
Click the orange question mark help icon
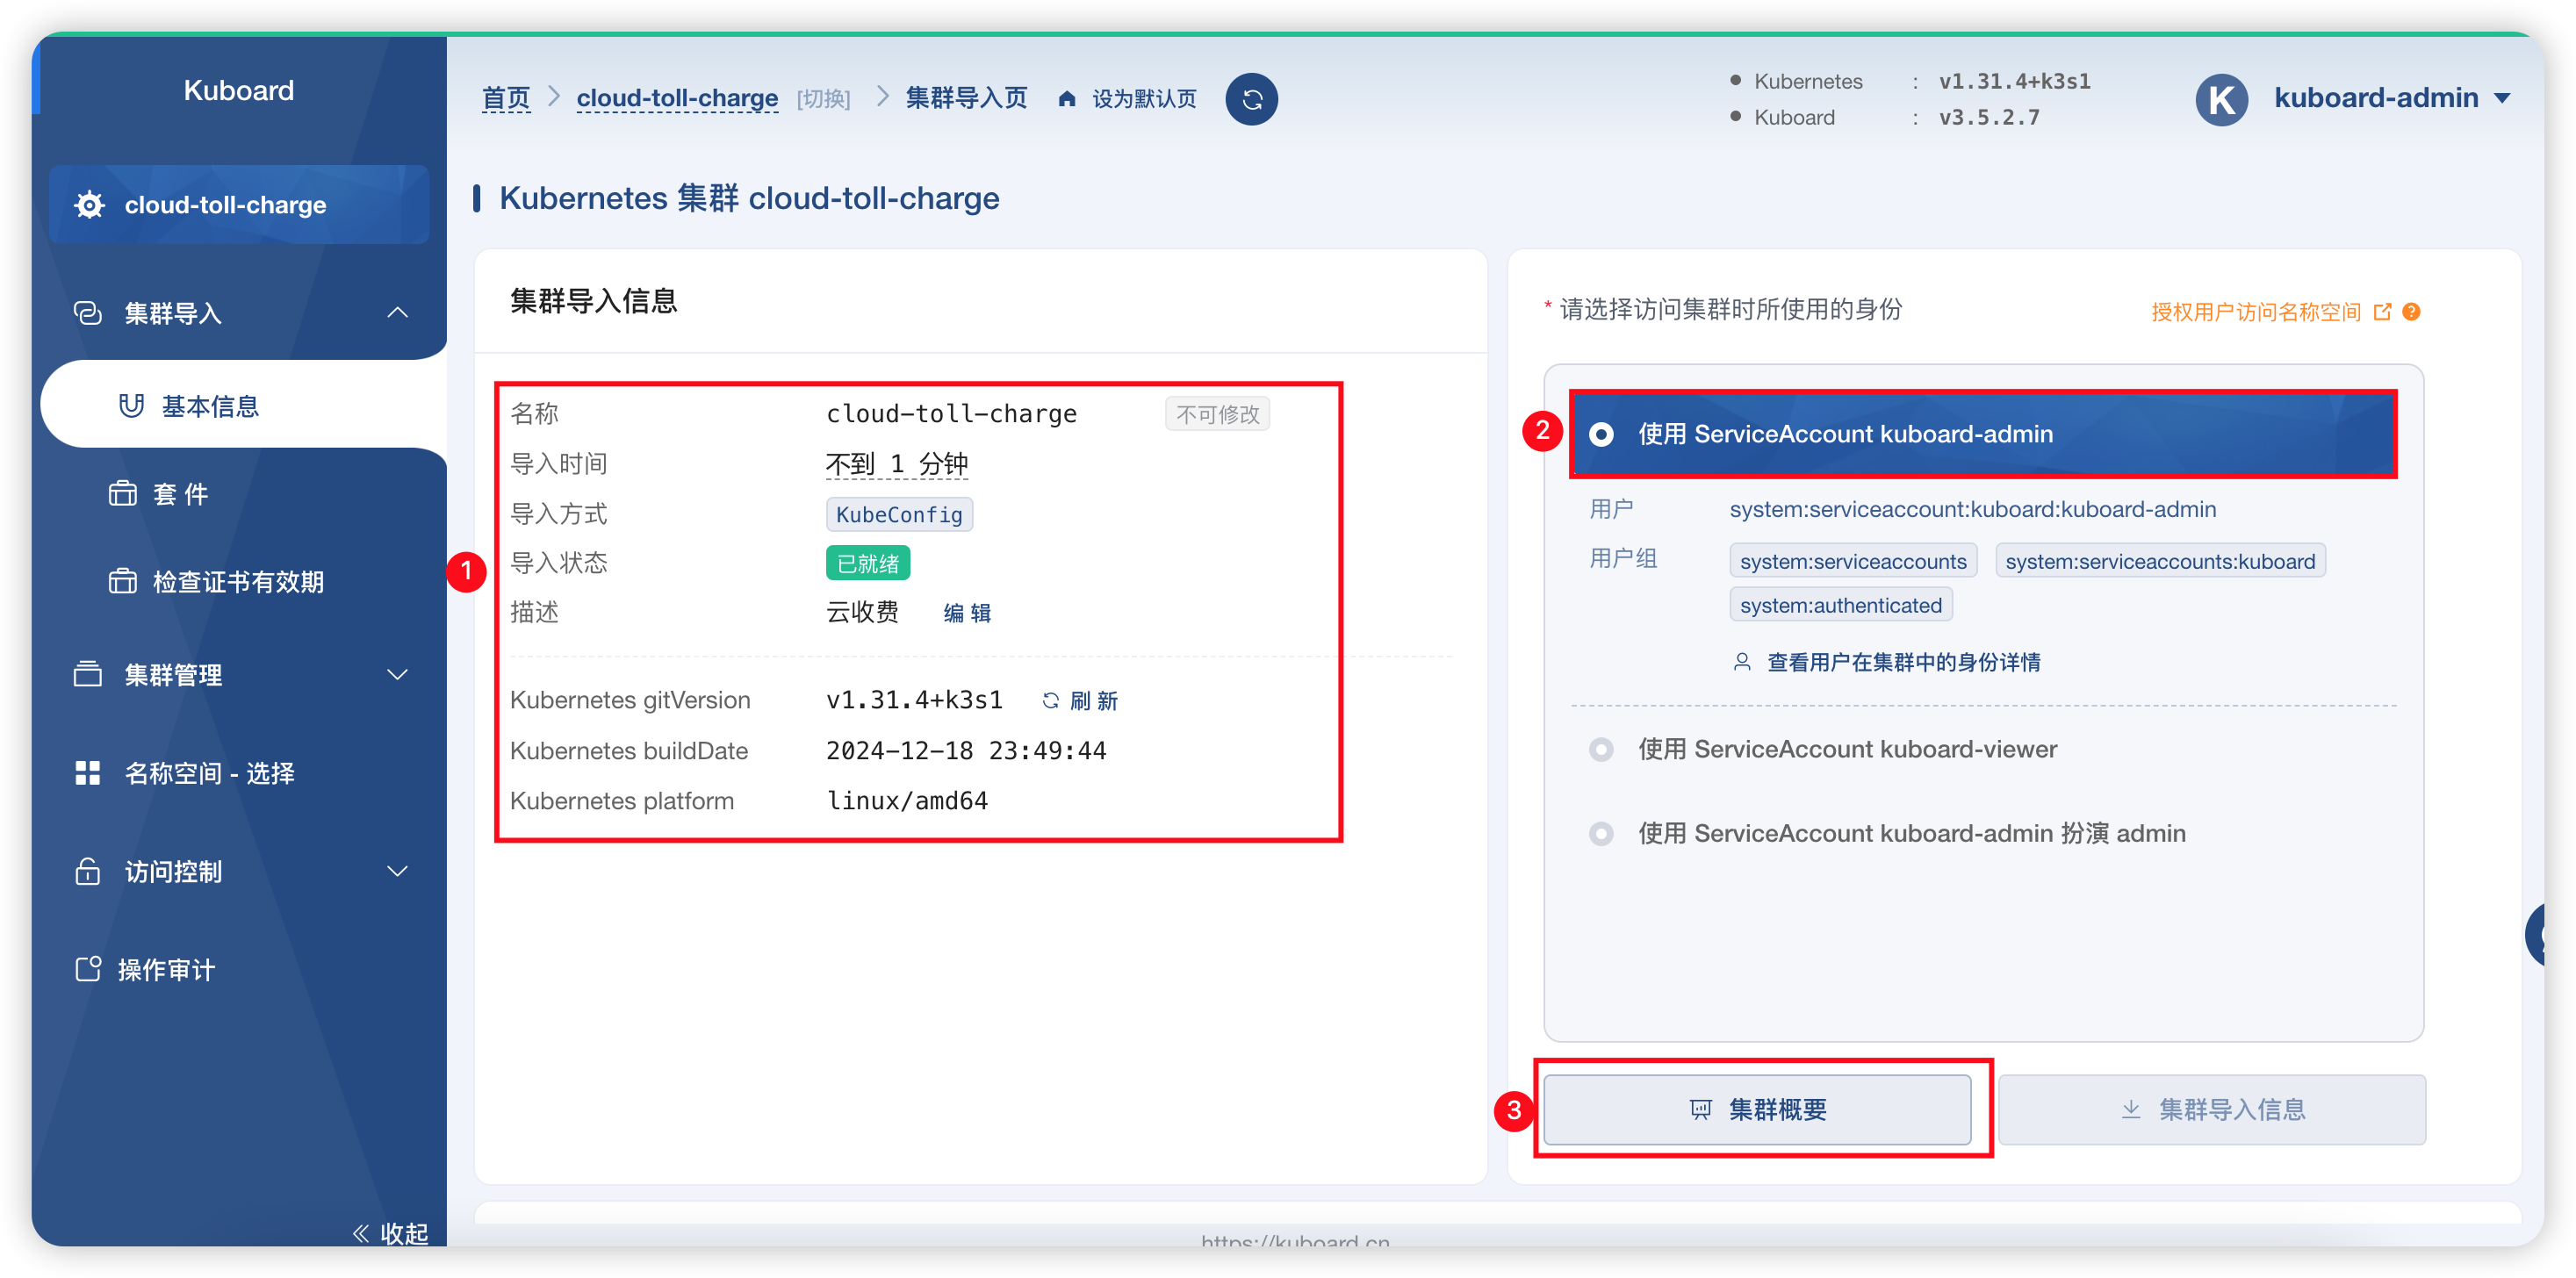point(2411,312)
